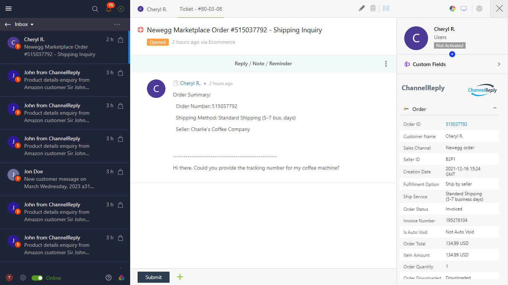The width and height of the screenshot is (508, 285).
Task: Click the ChannelReply logo
Action: [482, 89]
